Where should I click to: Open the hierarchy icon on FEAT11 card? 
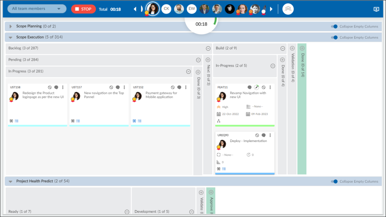click(x=218, y=121)
